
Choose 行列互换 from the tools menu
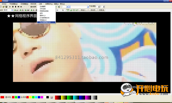(x=46, y=9)
